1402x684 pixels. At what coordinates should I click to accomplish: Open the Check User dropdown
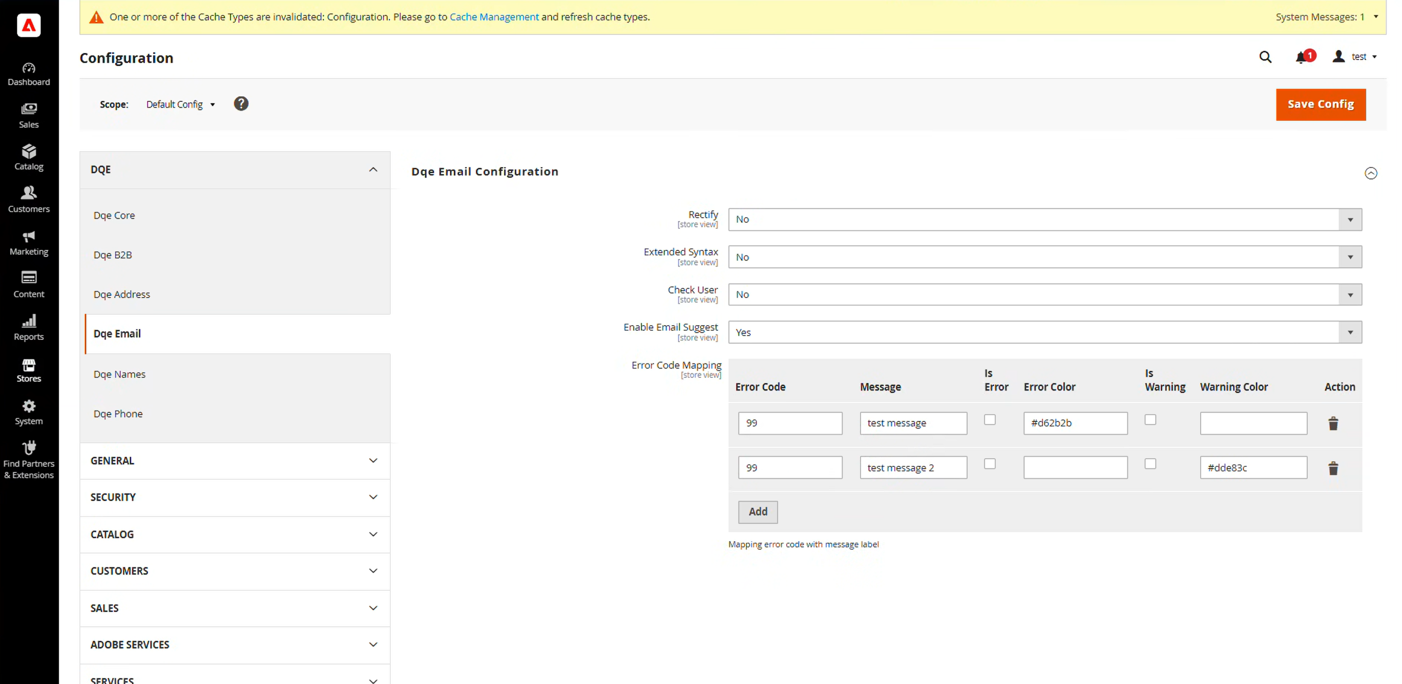1045,294
